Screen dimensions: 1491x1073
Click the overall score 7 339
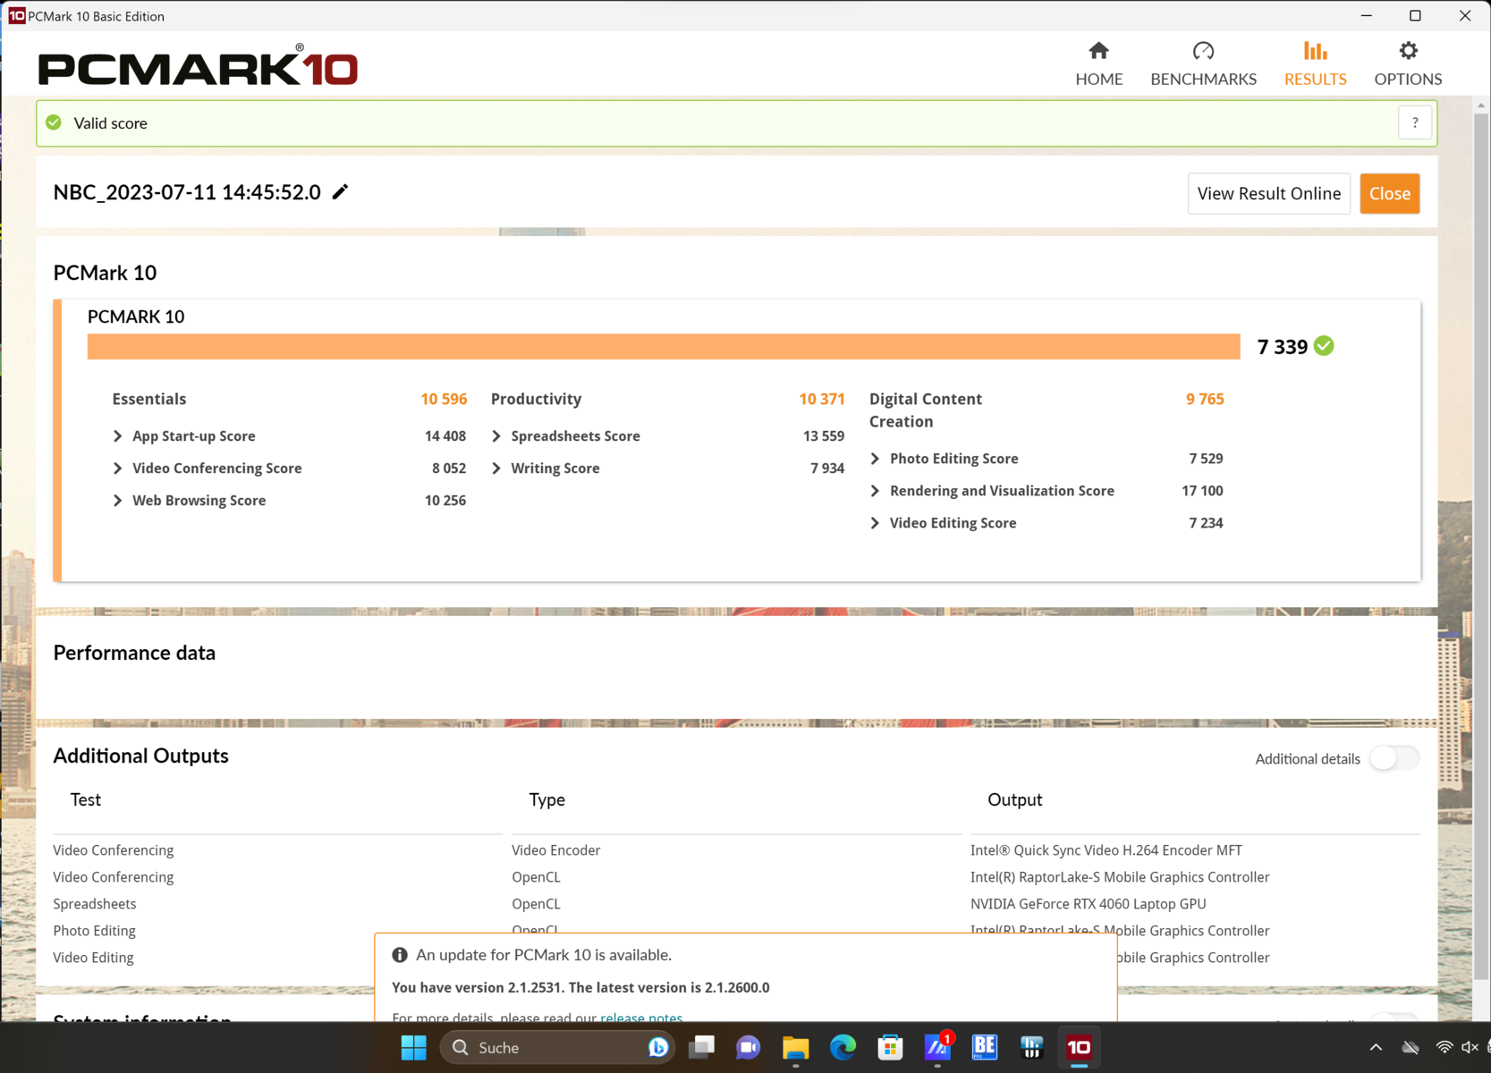(x=1282, y=347)
